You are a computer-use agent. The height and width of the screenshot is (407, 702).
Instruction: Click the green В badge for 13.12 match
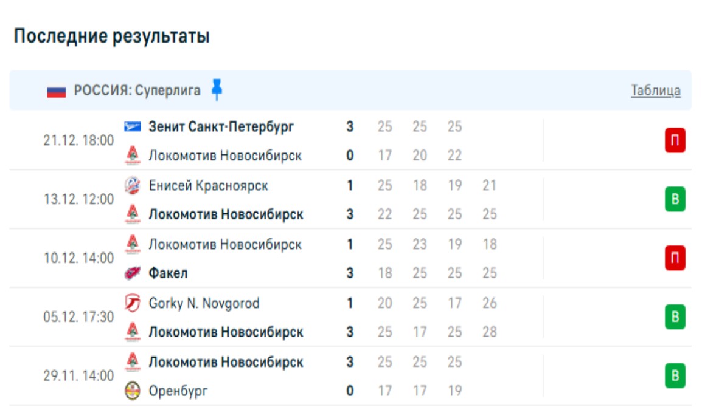[x=675, y=200]
